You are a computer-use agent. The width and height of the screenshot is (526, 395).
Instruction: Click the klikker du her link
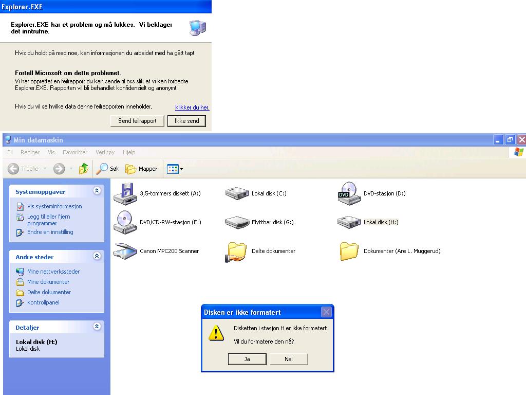(192, 107)
